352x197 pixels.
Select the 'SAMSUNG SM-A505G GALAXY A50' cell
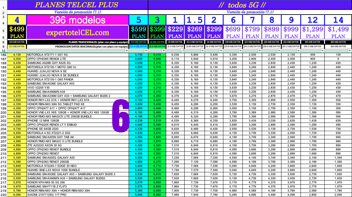pyautogui.click(x=78, y=158)
